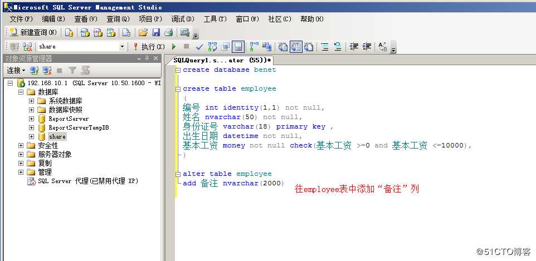This screenshot has width=536, height=261.
Task: Print the query using the printer icon
Action: (168, 32)
